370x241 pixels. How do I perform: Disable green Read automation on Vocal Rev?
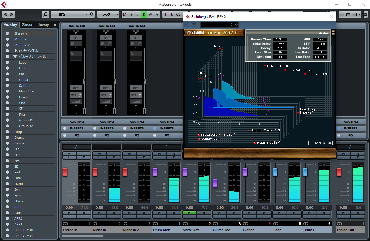(189, 212)
